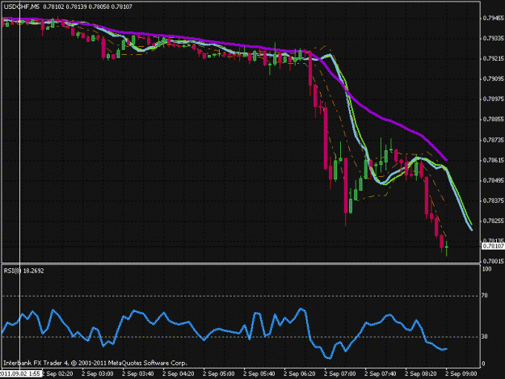The height and width of the screenshot is (379, 505).
Task: Click the 0.78615 price scale label
Action: pyautogui.click(x=493, y=160)
